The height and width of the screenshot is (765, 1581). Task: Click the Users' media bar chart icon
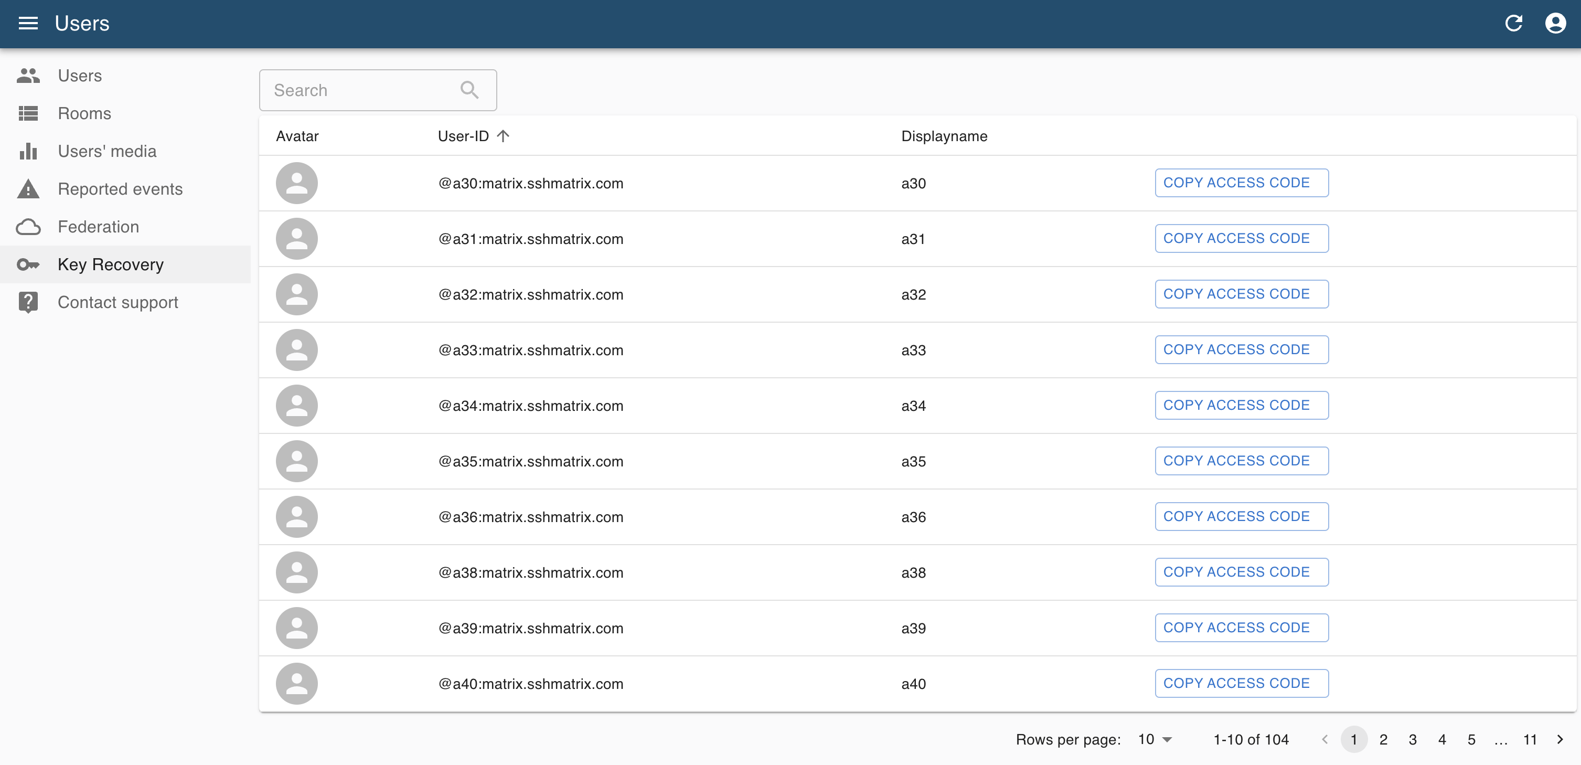[28, 151]
